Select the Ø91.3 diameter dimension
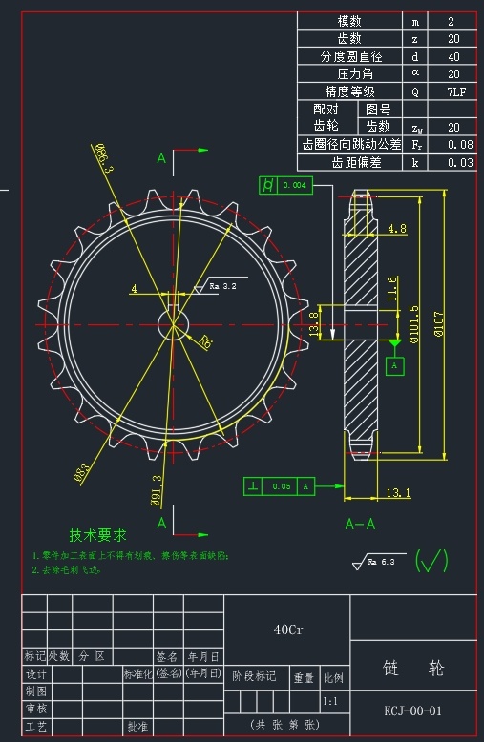Image resolution: width=484 pixels, height=742 pixels. pyautogui.click(x=156, y=490)
